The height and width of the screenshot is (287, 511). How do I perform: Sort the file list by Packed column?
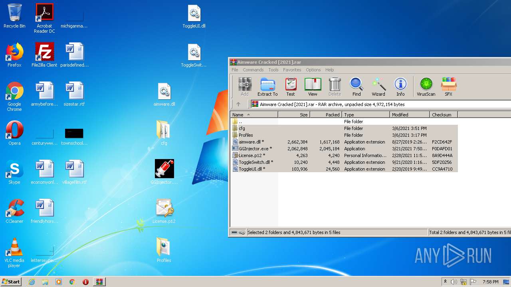(x=326, y=114)
